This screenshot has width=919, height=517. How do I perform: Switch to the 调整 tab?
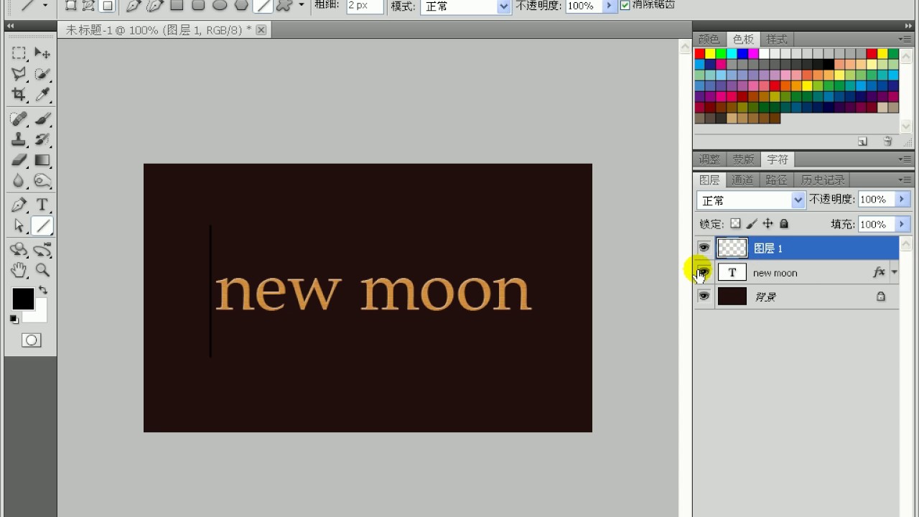(709, 159)
